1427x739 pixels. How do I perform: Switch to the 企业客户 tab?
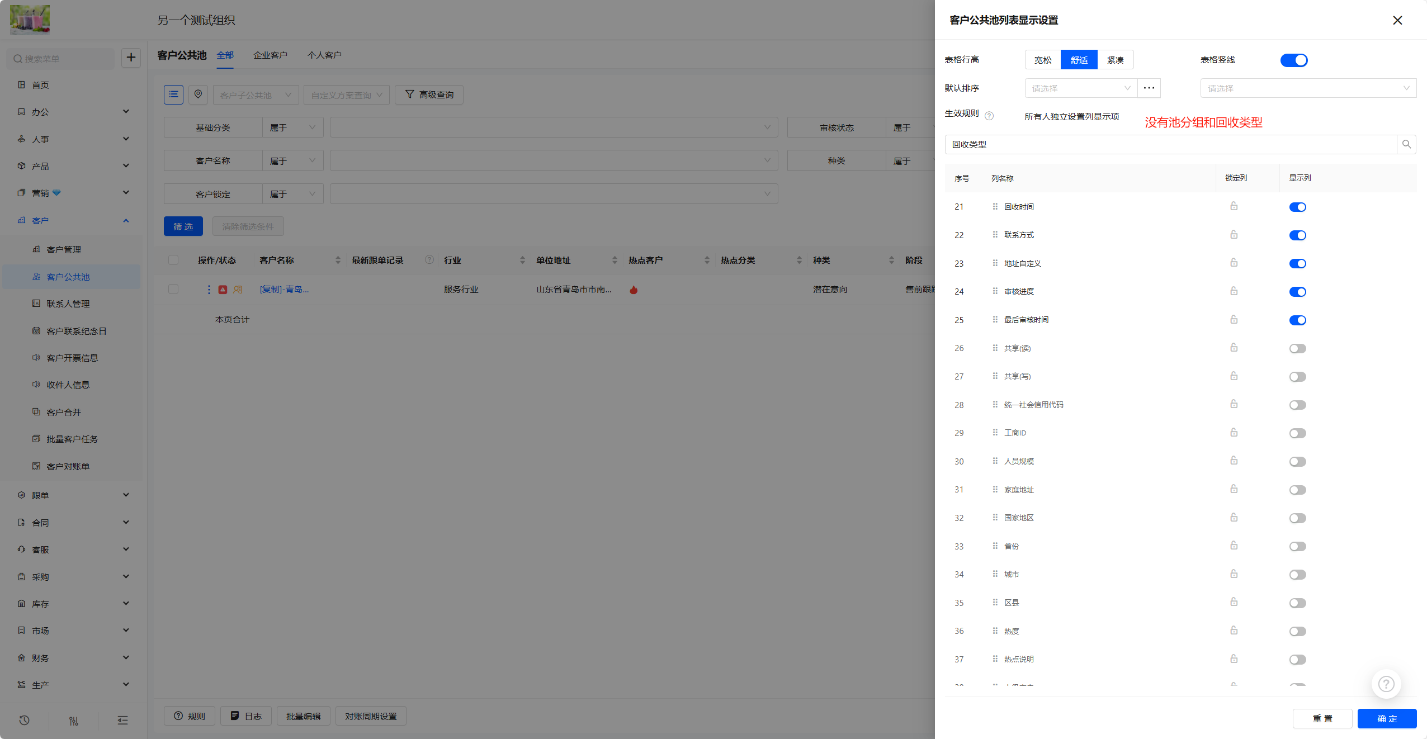point(270,55)
